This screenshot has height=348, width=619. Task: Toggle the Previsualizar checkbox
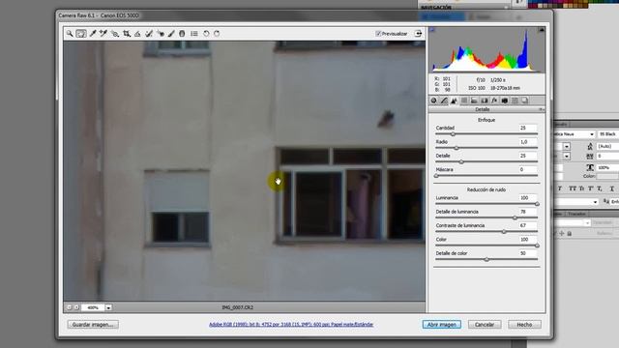378,34
